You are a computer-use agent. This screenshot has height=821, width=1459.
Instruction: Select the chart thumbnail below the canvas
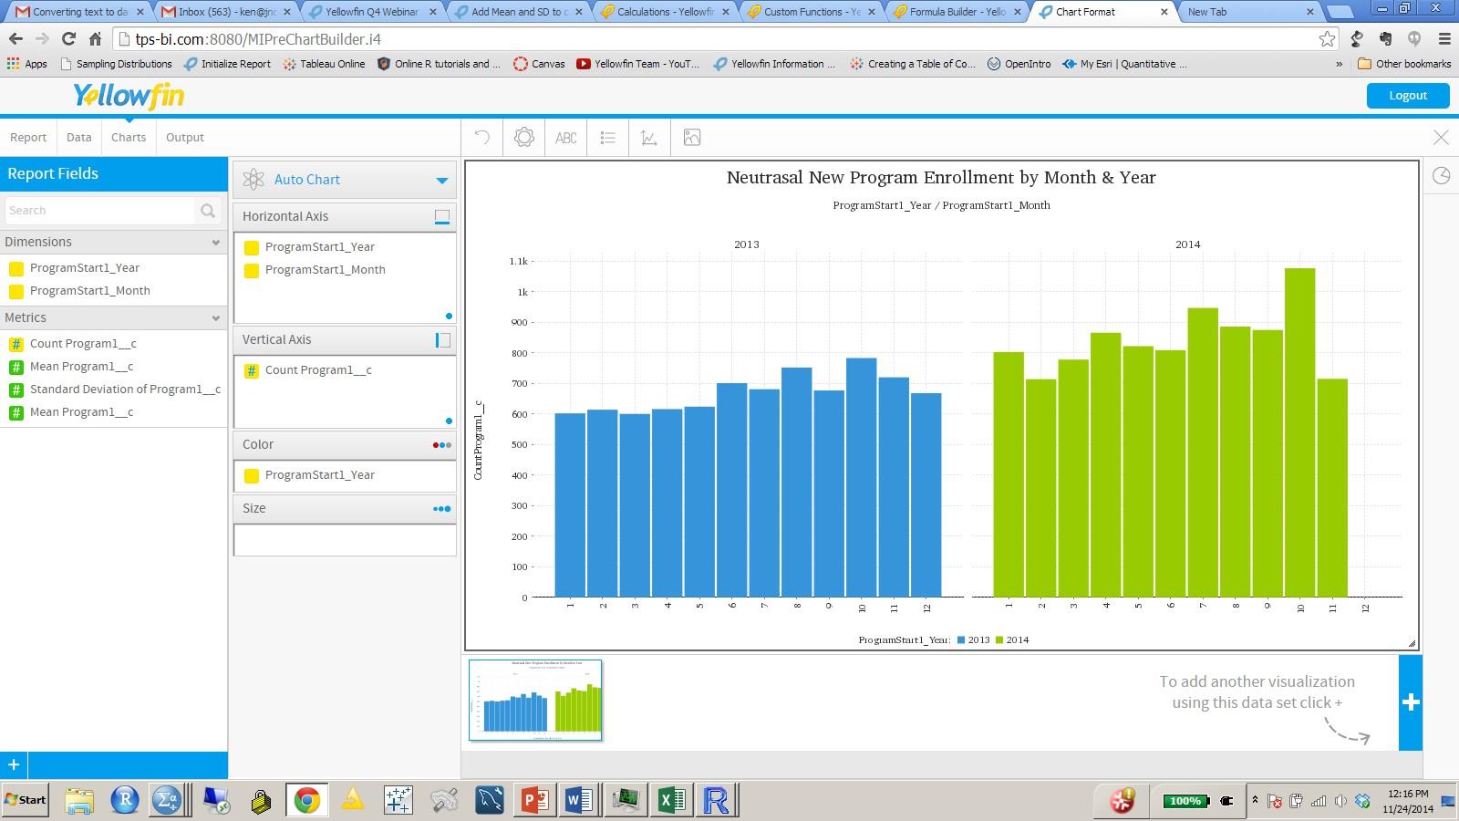point(535,700)
